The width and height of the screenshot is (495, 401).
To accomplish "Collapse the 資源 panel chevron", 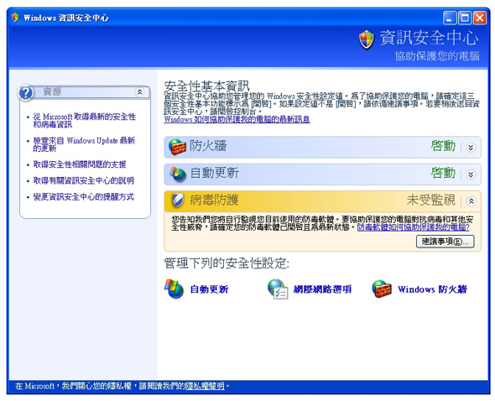I will pyautogui.click(x=139, y=92).
